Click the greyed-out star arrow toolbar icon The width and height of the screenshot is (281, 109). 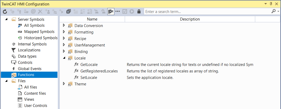(x=61, y=12)
